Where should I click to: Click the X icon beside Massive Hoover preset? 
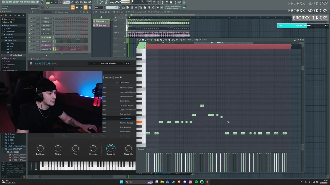click(90, 63)
